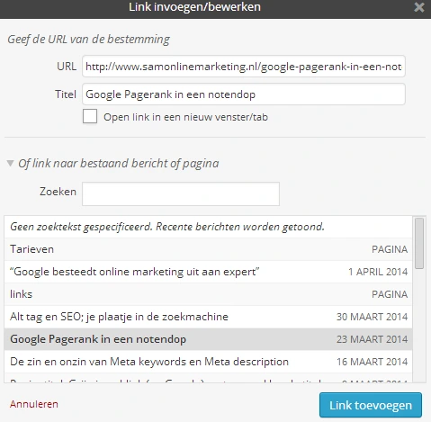Click the 'Of link naar bestaand bericht of pagina' heading

click(x=119, y=164)
